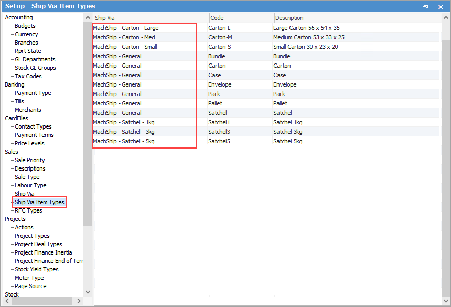This screenshot has width=451, height=307.
Task: Open Merchants setup item
Action: [x=28, y=110]
